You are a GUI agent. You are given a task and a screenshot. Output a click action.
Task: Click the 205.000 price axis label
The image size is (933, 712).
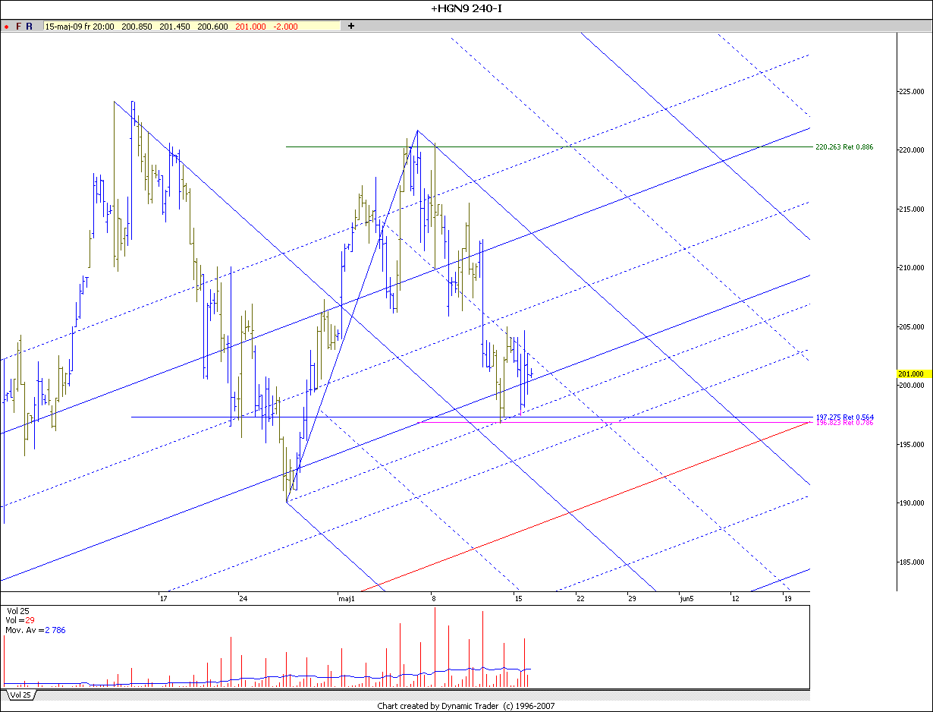910,326
